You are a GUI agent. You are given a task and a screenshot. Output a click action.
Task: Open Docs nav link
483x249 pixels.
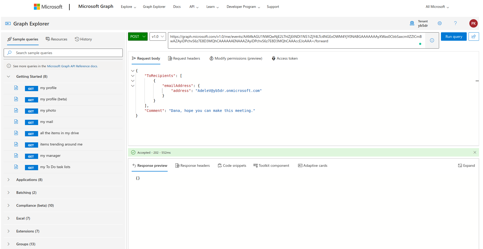pyautogui.click(x=177, y=7)
